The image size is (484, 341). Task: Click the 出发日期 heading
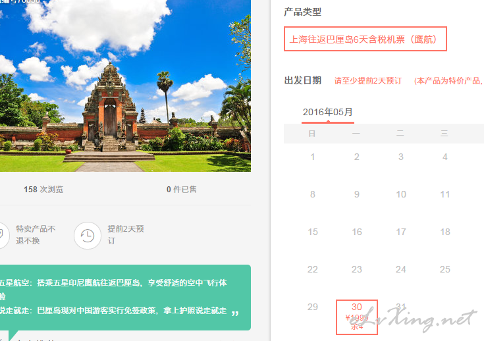tap(303, 80)
